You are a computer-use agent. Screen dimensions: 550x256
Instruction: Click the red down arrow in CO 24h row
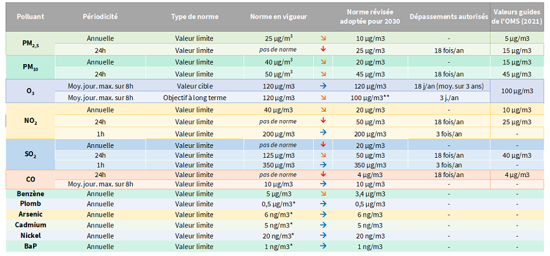(x=324, y=174)
